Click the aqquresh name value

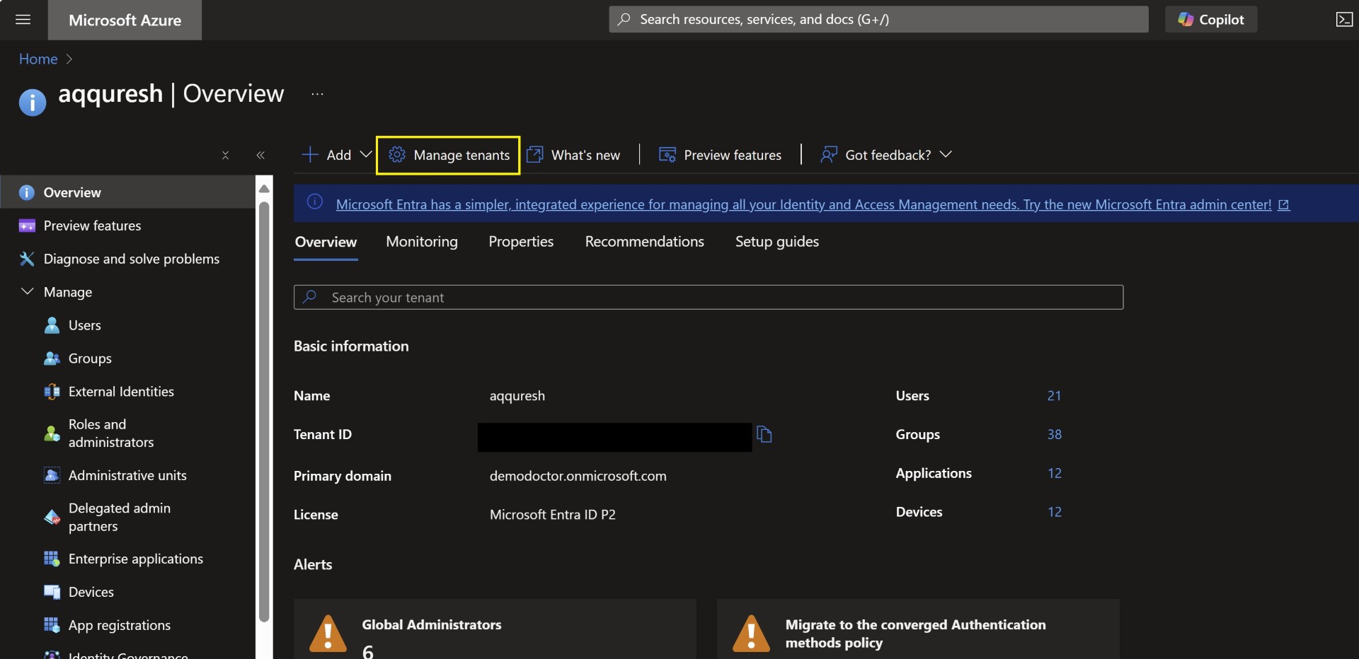(517, 396)
